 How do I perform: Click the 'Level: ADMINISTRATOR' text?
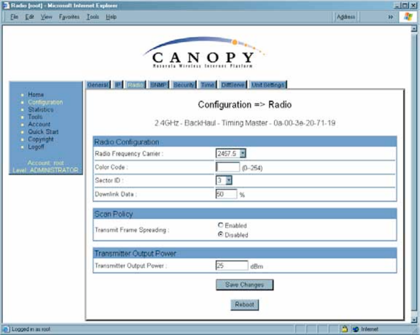46,170
